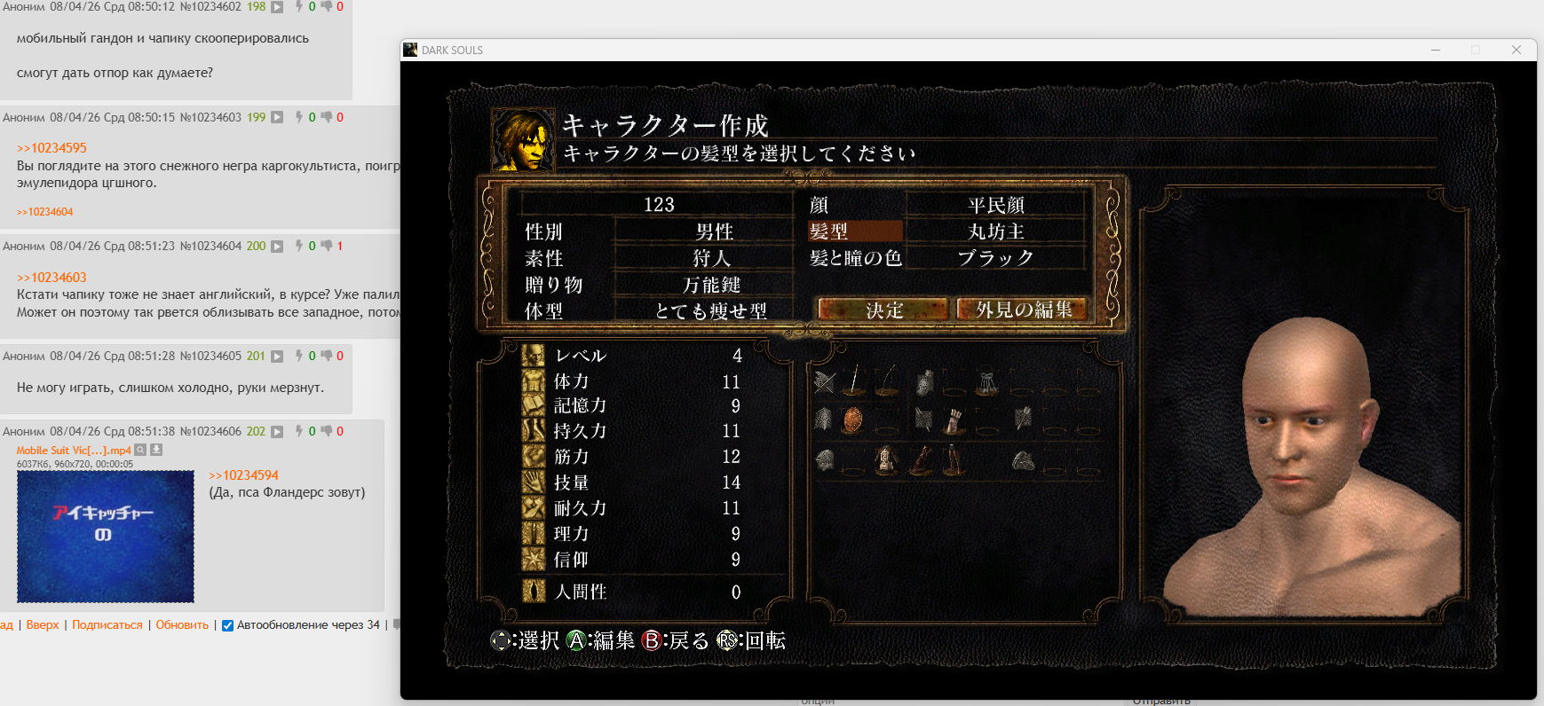Open the Mobile Suit video thumbnail
Viewport: 1544px width, 706px height.
(x=106, y=537)
